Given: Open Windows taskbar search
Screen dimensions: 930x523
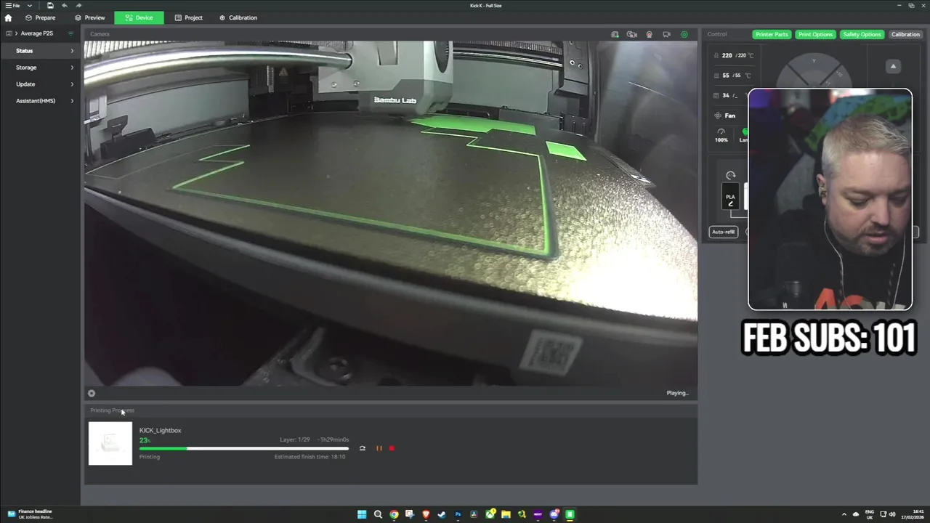Looking at the screenshot, I should (x=378, y=514).
